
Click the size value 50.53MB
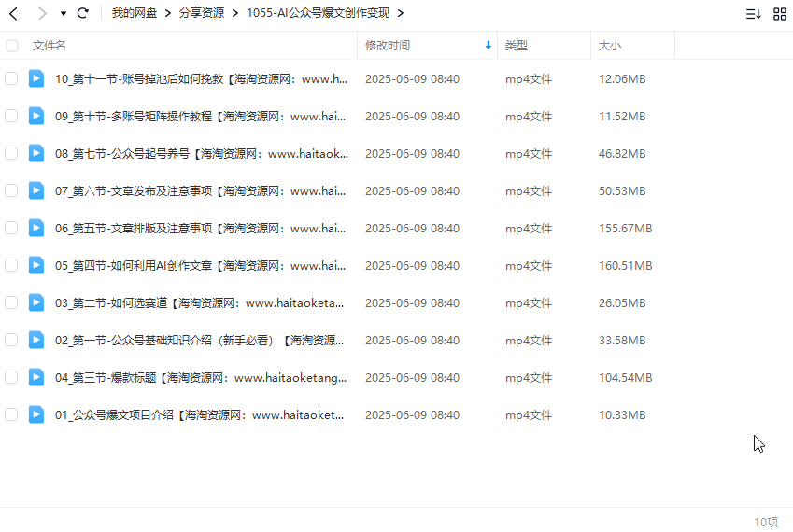click(622, 191)
